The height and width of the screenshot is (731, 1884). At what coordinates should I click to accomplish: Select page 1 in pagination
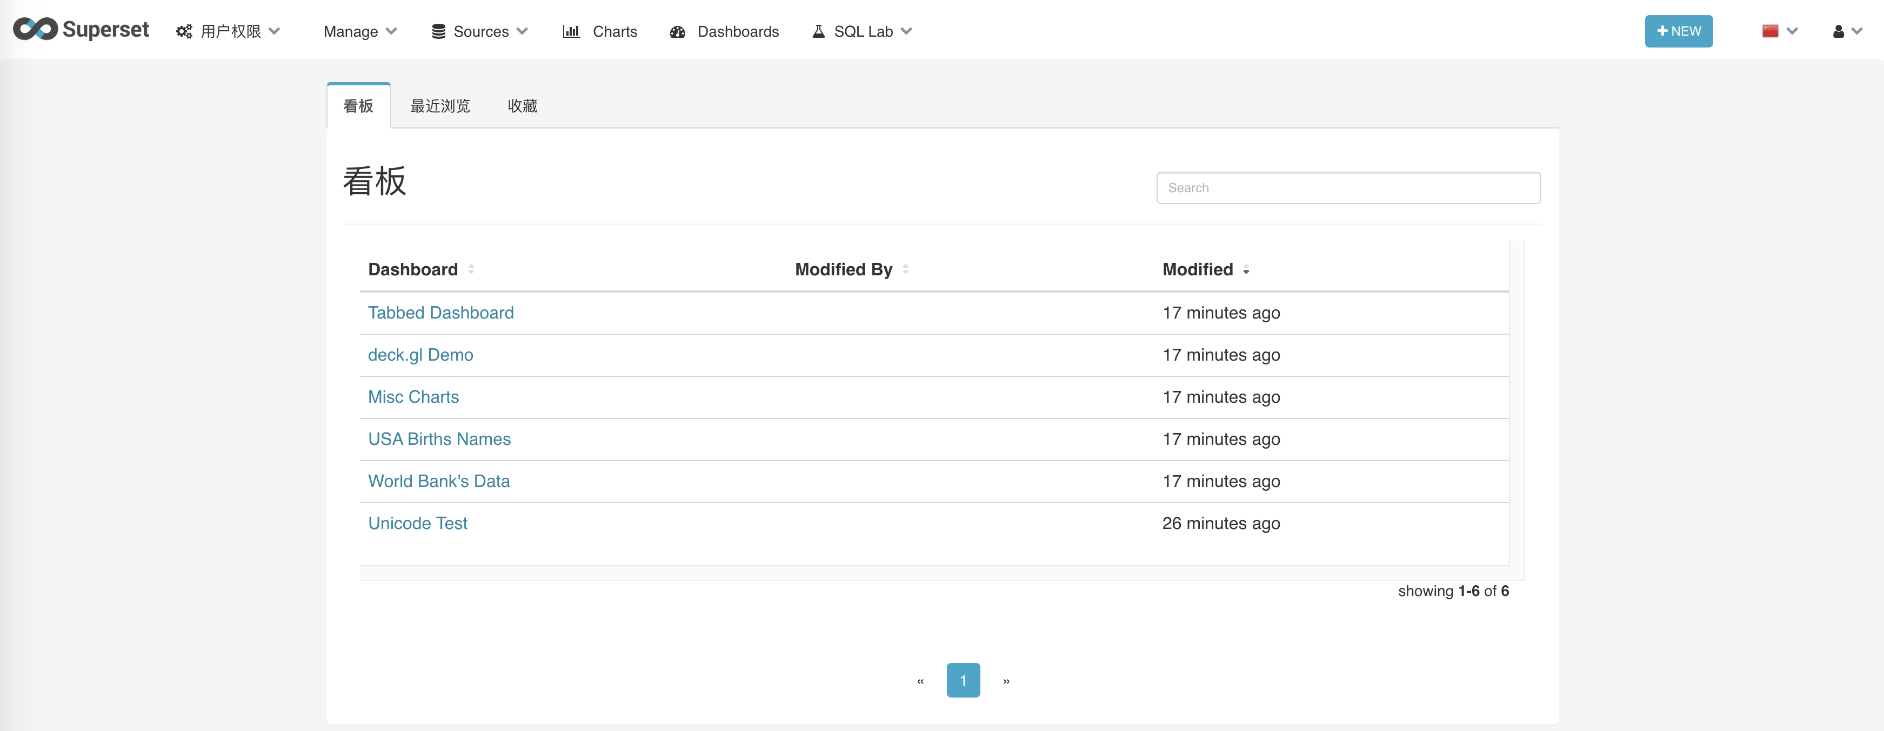963,681
